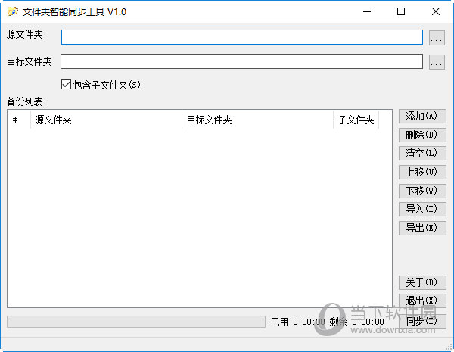Sort by the 目标文件夹 column header
Viewport: 454px width, 352px height.
pyautogui.click(x=258, y=120)
